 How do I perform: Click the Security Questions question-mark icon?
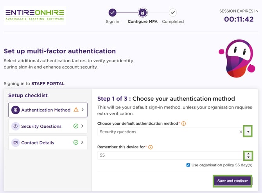click(16, 126)
